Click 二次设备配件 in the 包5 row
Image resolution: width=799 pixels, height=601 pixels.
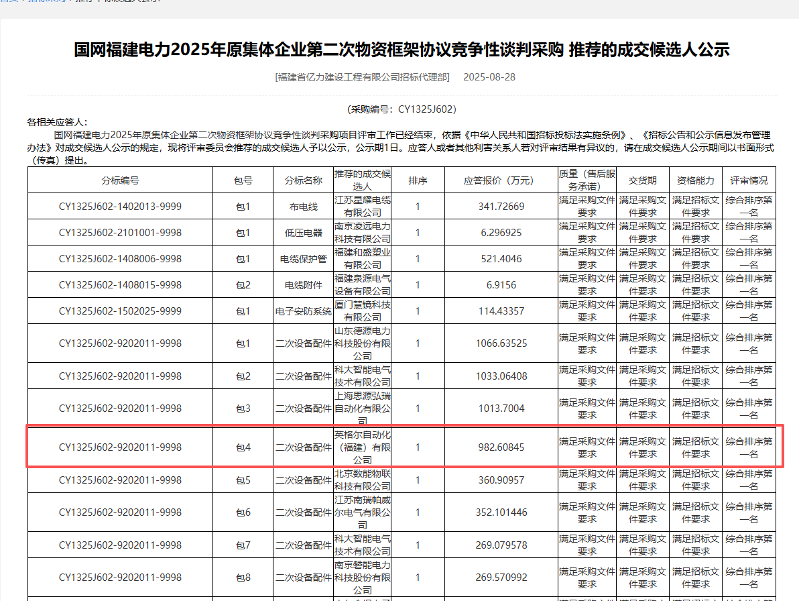coord(304,480)
